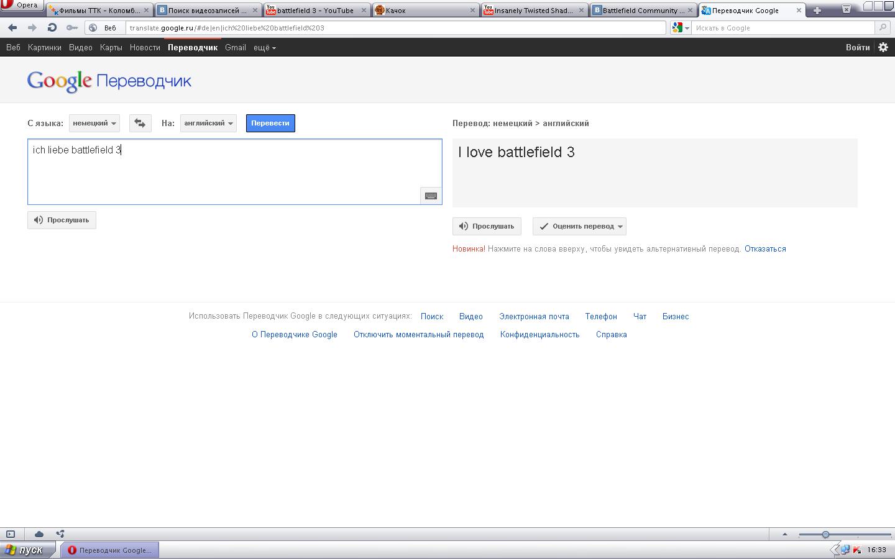Open 'Карты' in the Google bar
This screenshot has width=895, height=559.
coord(111,47)
